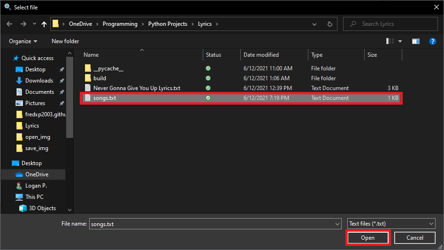This screenshot has height=250, width=444.
Task: Click Lyrics in the address breadcrumb
Action: point(205,24)
